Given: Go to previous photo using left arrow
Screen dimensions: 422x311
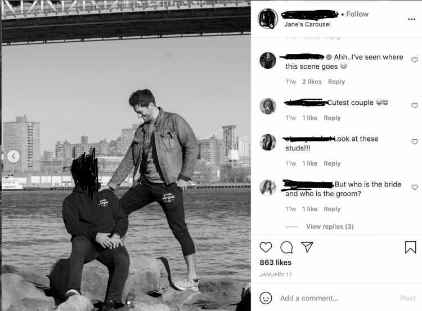Looking at the screenshot, I should click(x=14, y=156).
